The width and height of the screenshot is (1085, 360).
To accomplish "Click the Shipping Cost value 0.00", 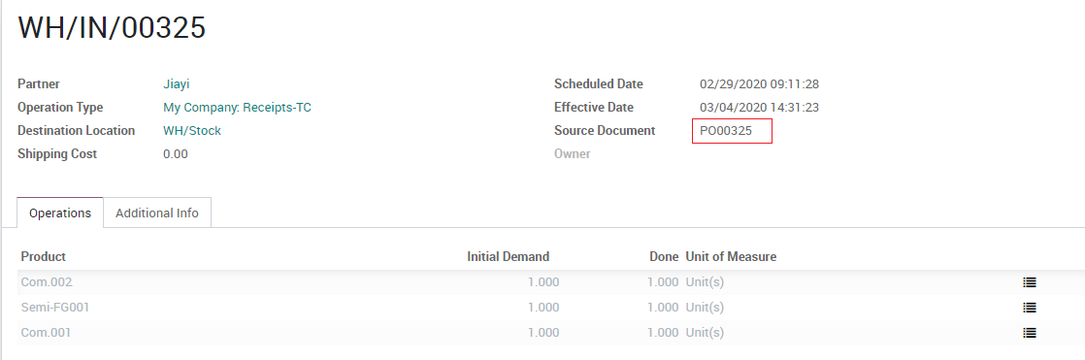I will 176,154.
